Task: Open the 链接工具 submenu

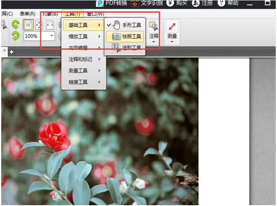Action: click(x=83, y=82)
